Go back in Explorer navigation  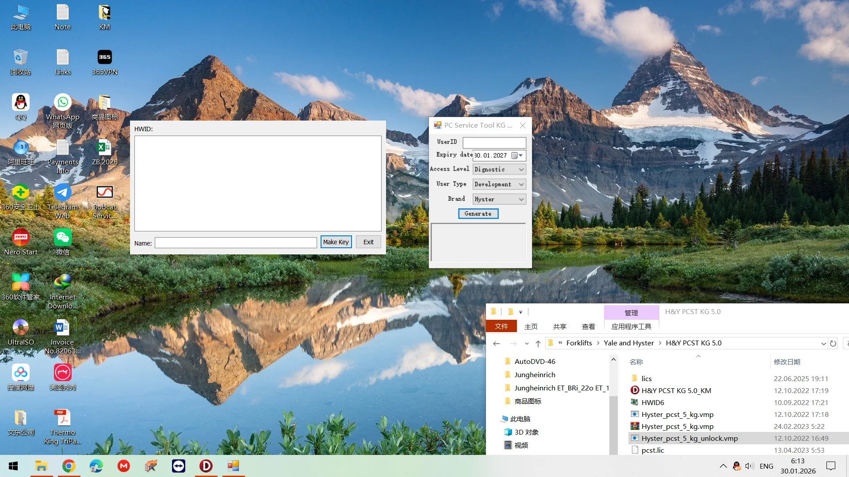point(496,344)
